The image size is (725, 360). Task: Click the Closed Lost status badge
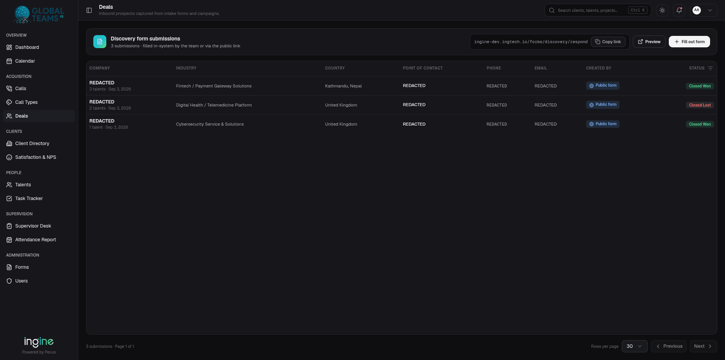point(700,105)
